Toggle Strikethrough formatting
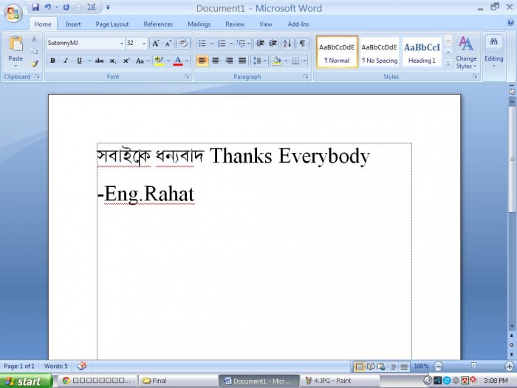Image resolution: width=517 pixels, height=388 pixels. (x=99, y=61)
